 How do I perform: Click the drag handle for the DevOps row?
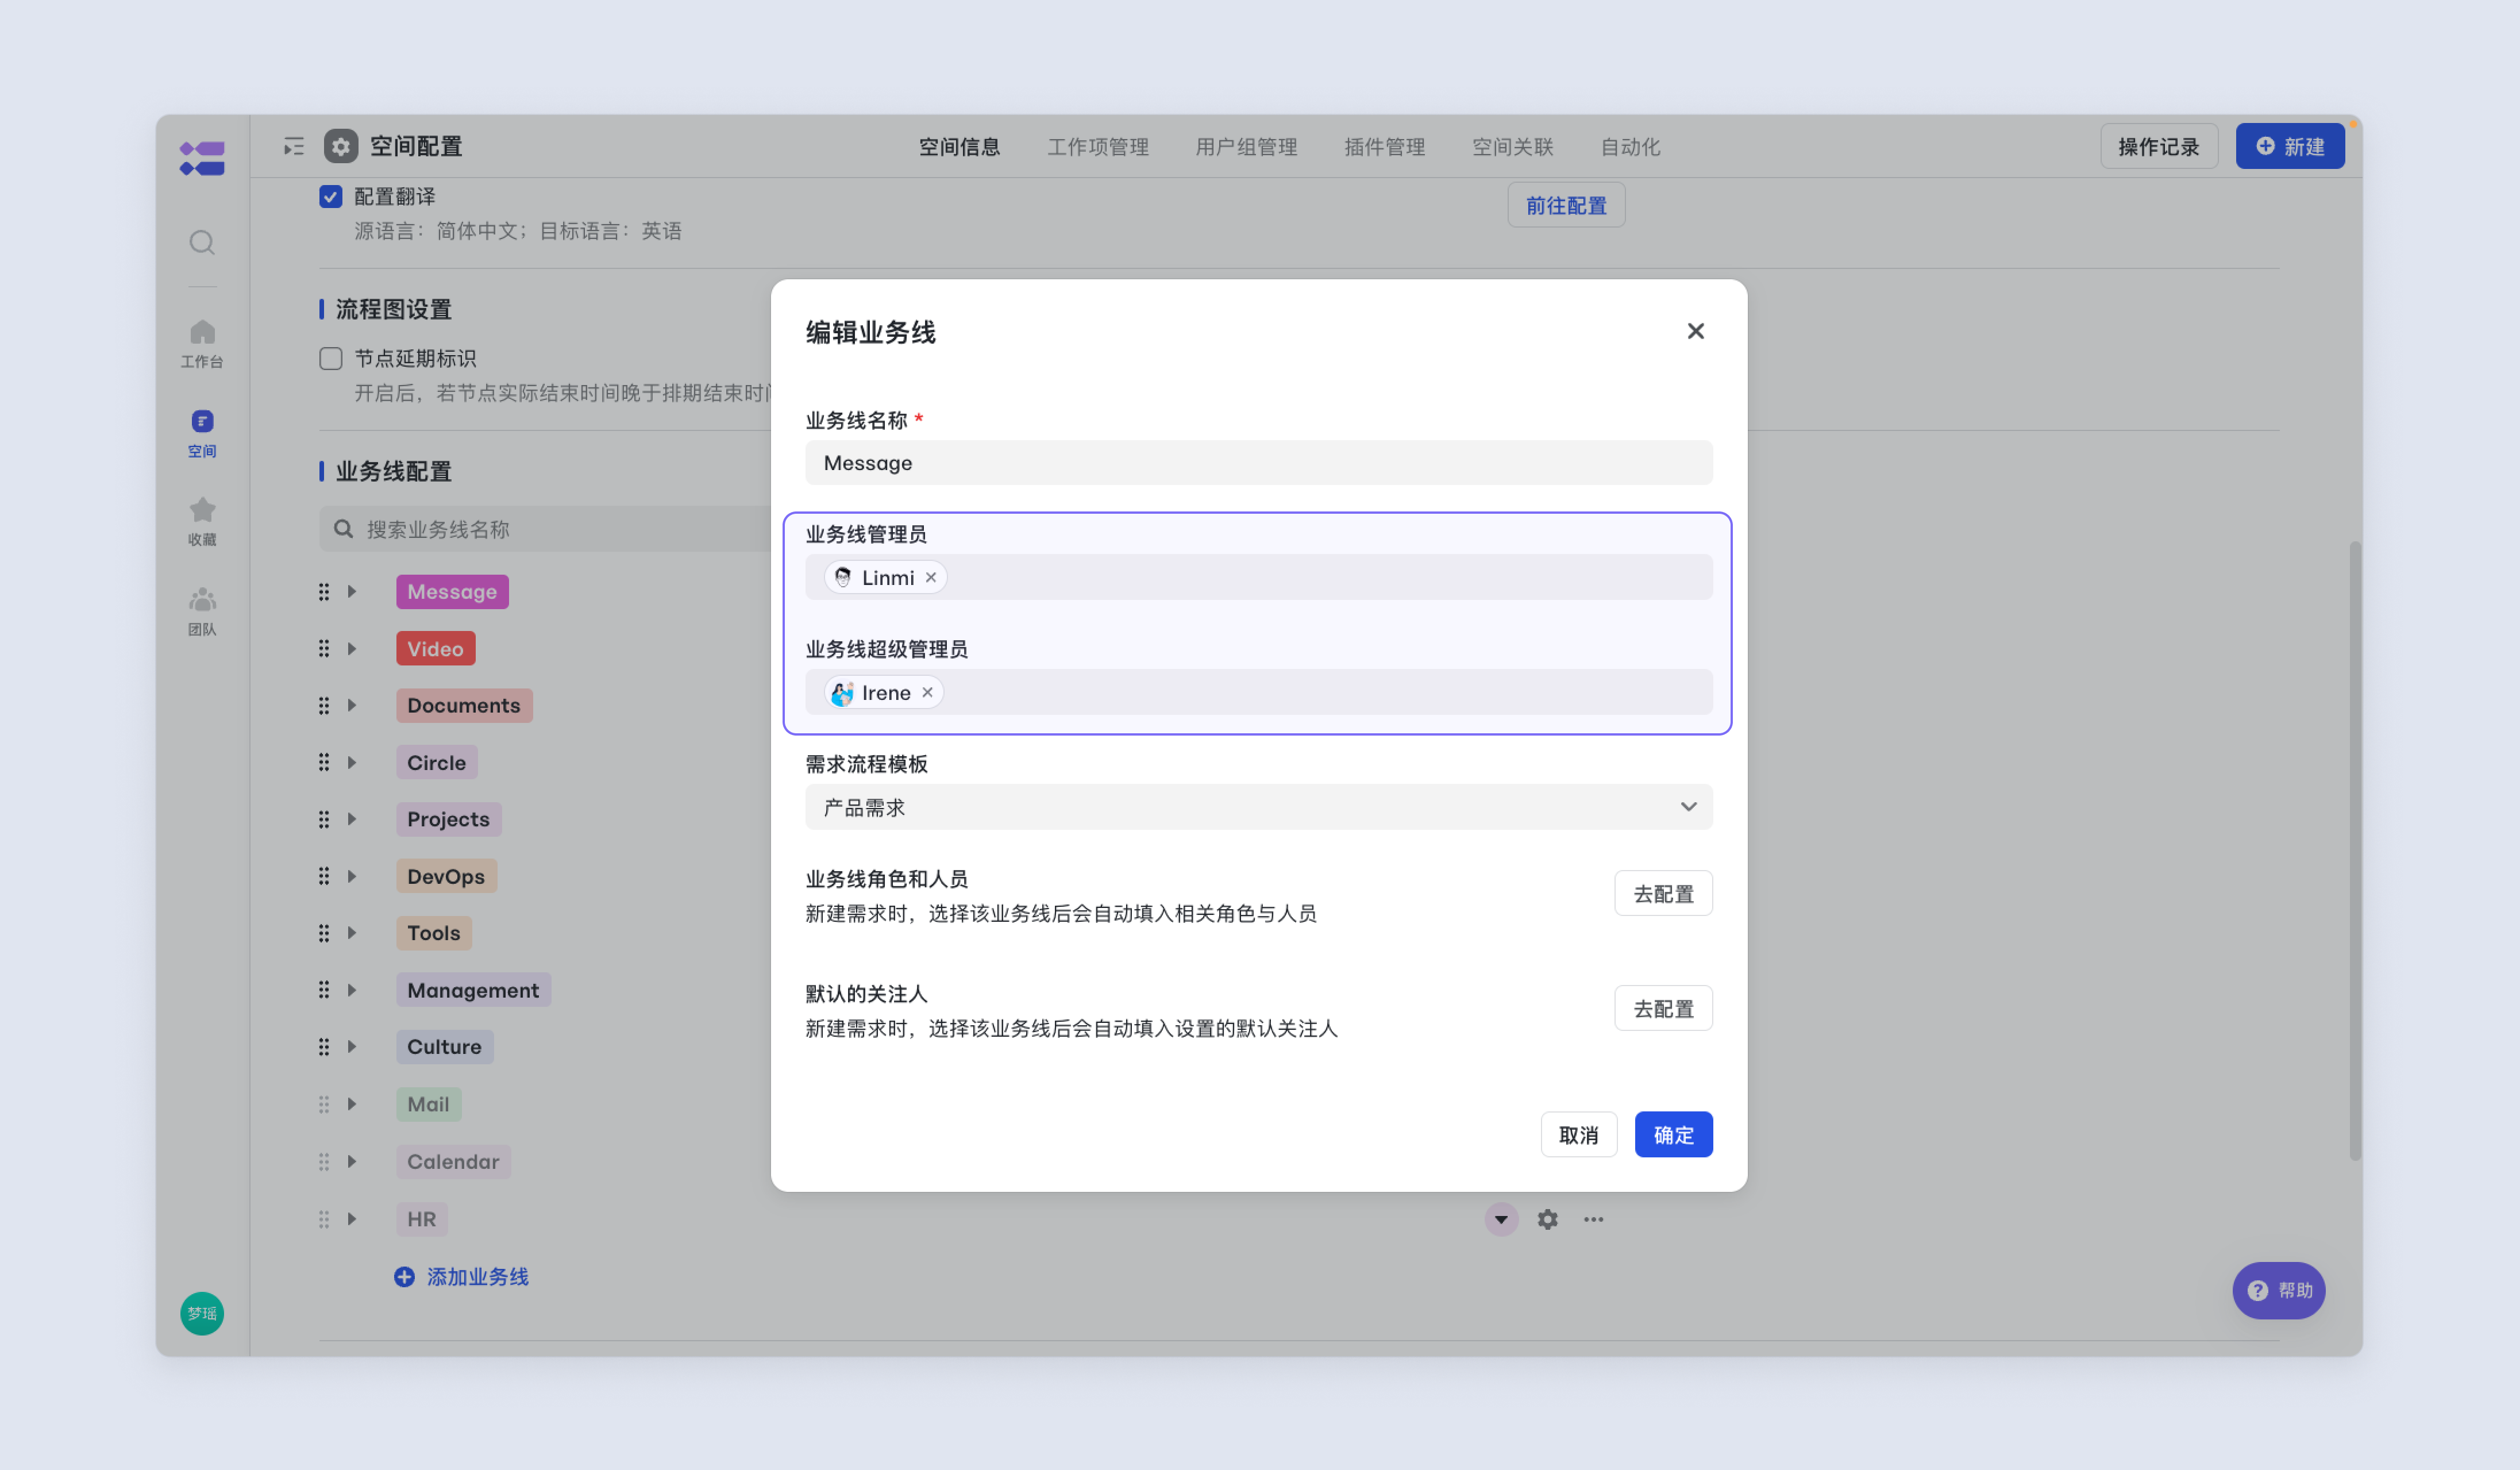pyautogui.click(x=324, y=876)
